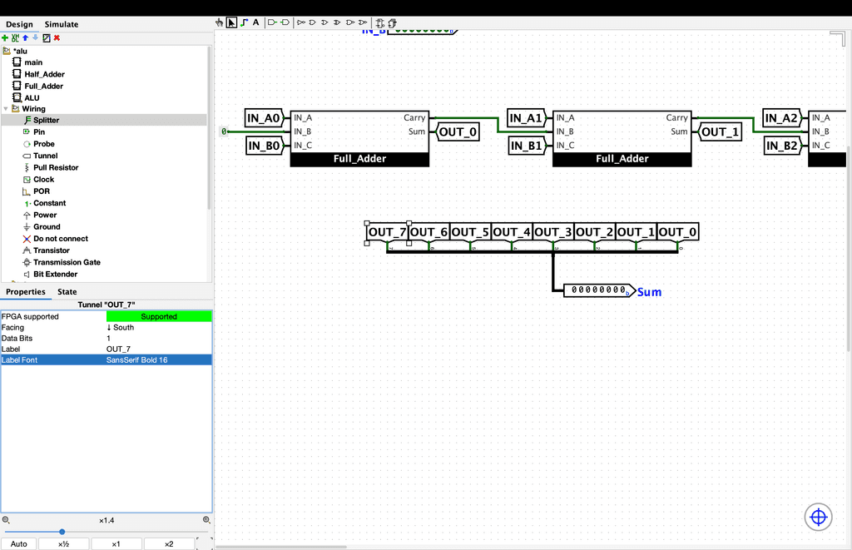Click the Auto zoom button
The height and width of the screenshot is (550, 852).
pyautogui.click(x=20, y=544)
